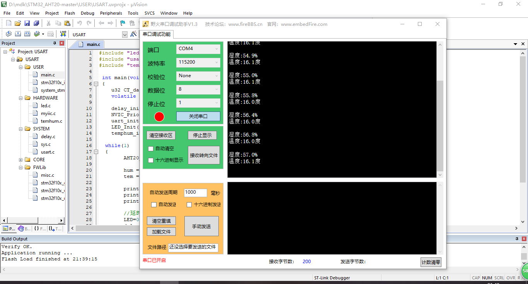Click the Paste clipboard icon
The height and width of the screenshot is (284, 528).
67,23
